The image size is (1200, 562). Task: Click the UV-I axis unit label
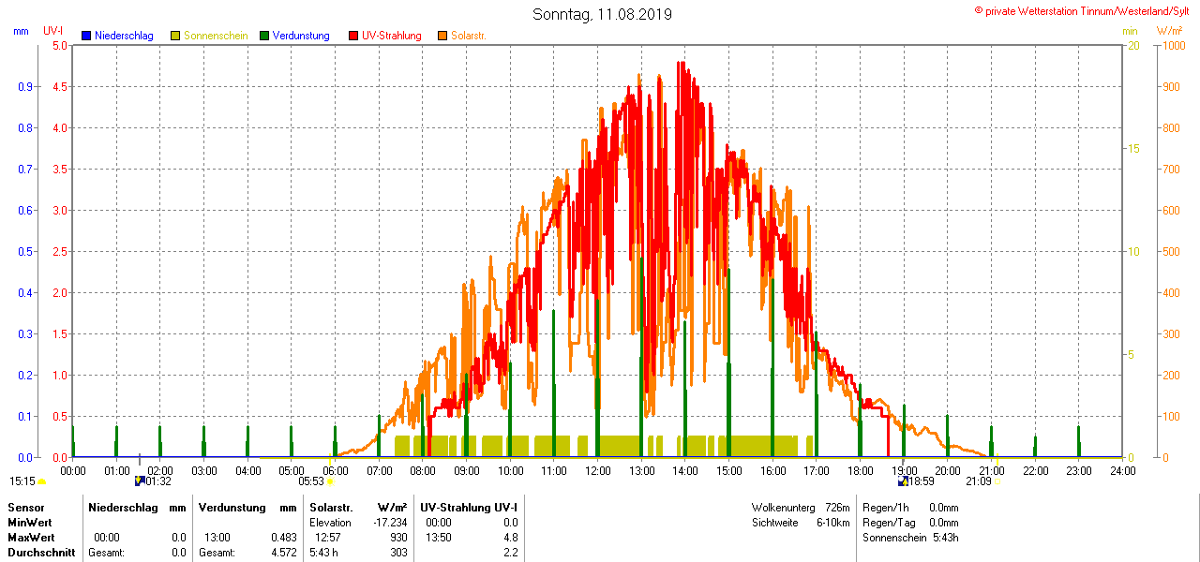click(x=53, y=31)
